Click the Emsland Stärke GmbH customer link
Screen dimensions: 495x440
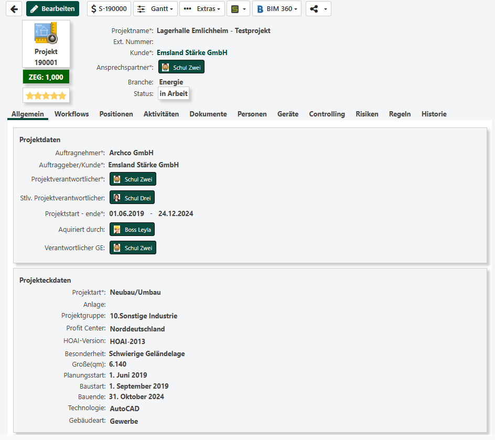[192, 52]
